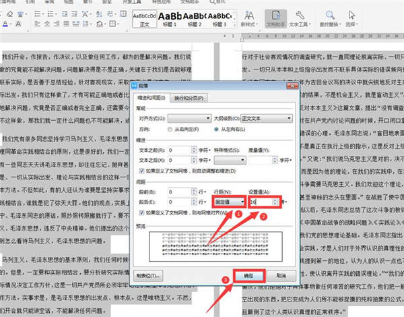Screen dimensions: 404x317
Task: Click the 文档助手 document assistant button
Action: [275, 19]
